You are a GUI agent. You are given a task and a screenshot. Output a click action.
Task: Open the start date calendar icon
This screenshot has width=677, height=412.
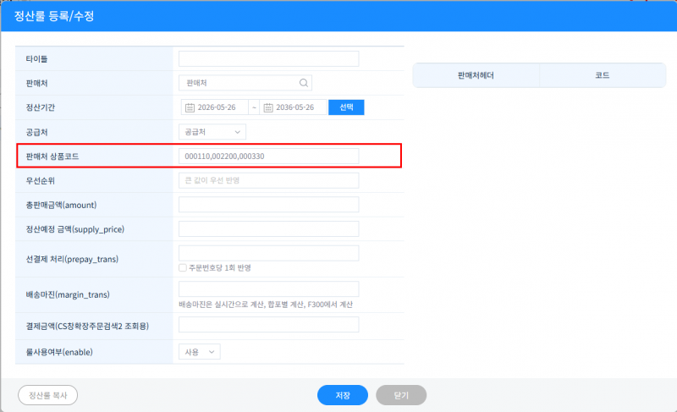pos(190,107)
